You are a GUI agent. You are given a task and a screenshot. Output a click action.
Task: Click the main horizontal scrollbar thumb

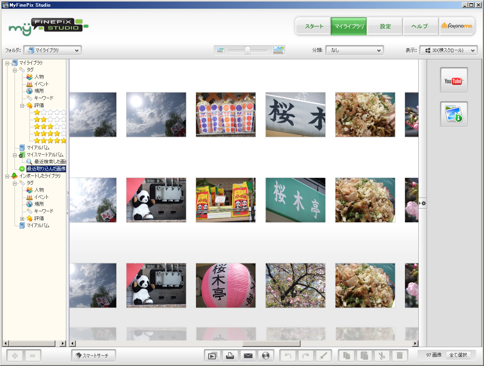[271, 344]
